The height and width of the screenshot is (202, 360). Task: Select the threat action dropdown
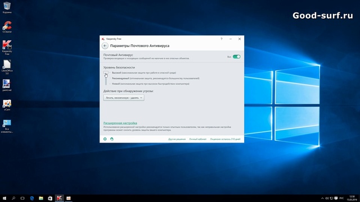coord(124,98)
